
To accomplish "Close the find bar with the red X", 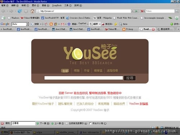I will [2, 123].
